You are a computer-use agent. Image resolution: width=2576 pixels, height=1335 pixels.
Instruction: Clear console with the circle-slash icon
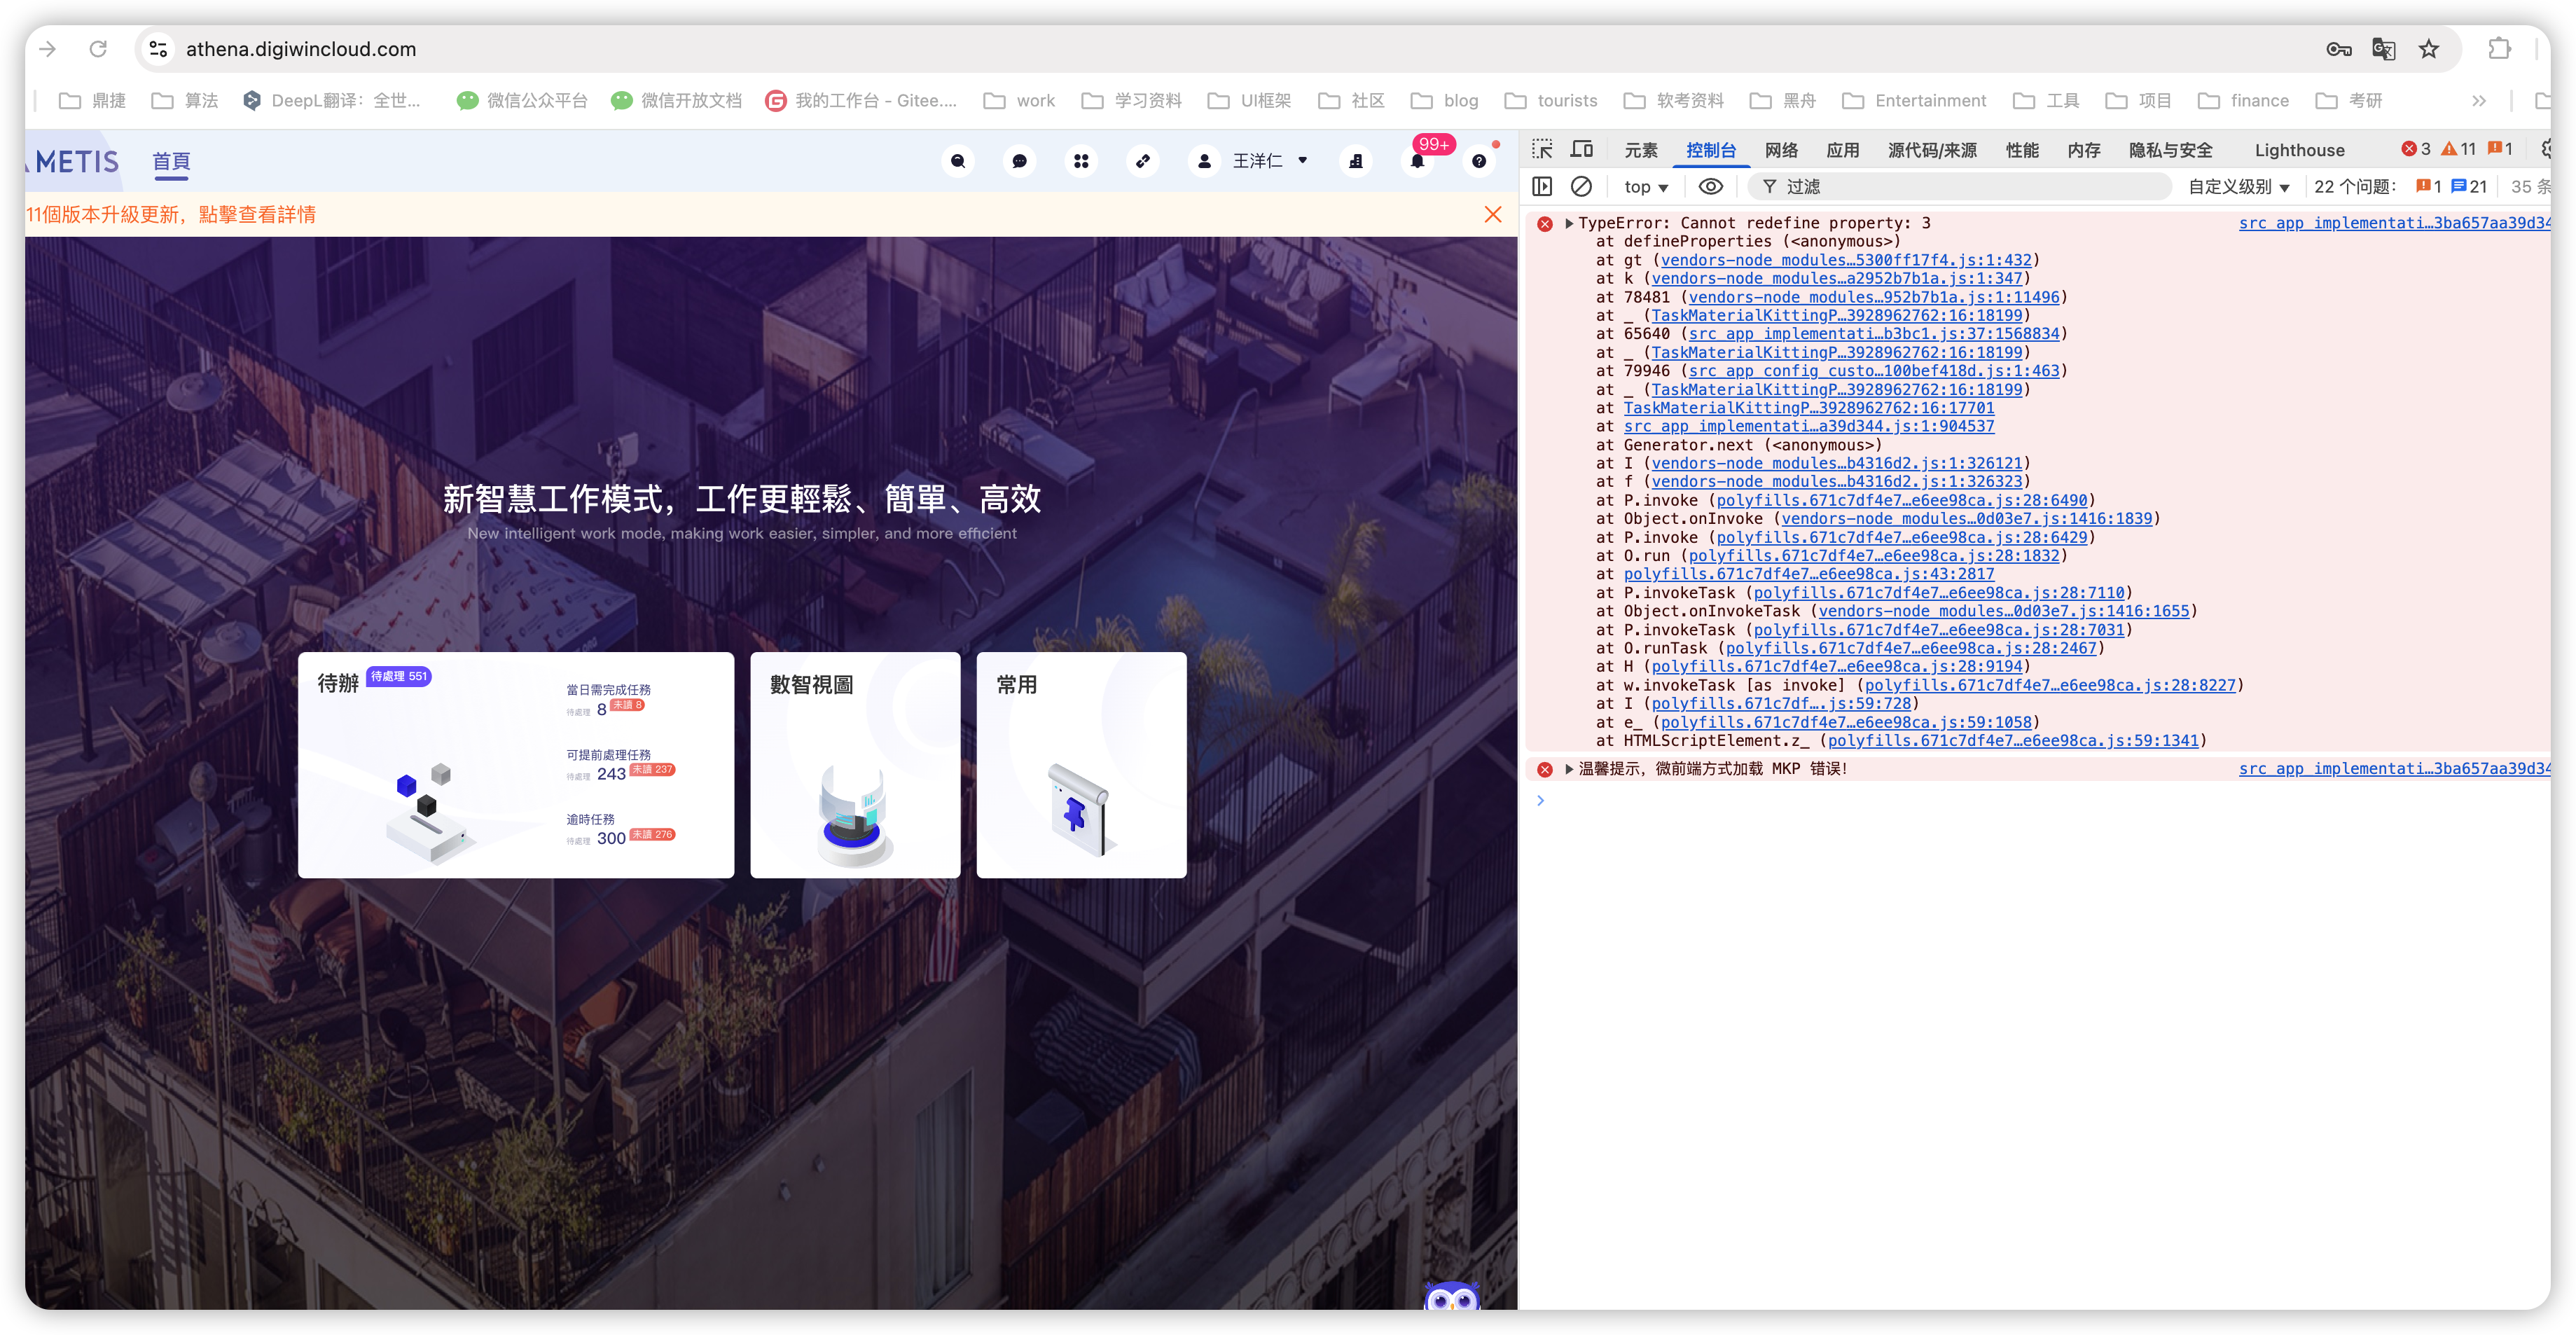1581,186
